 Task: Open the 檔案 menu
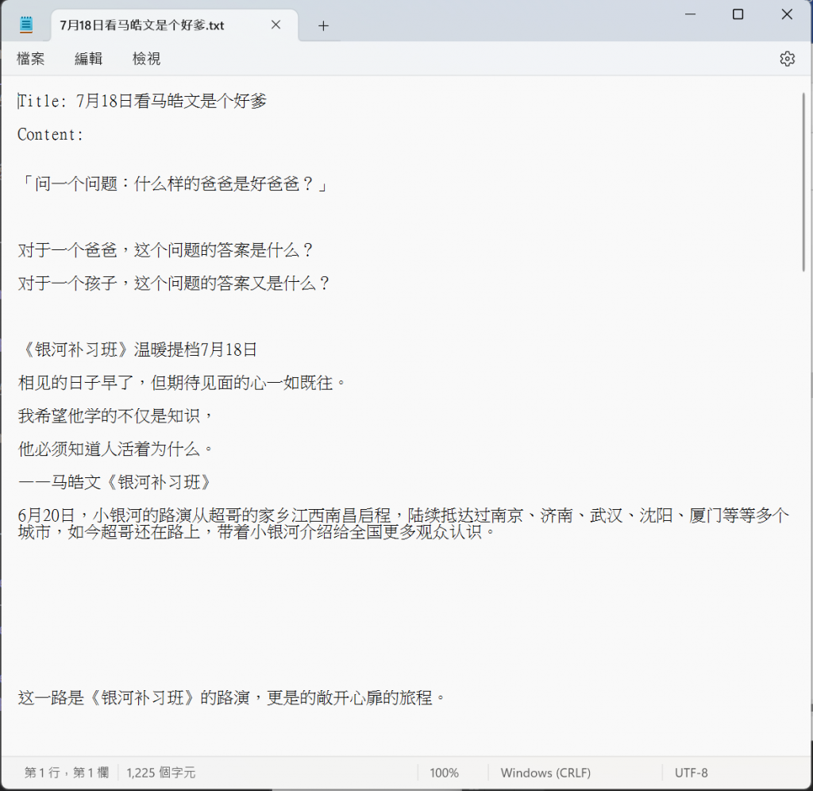tap(31, 59)
